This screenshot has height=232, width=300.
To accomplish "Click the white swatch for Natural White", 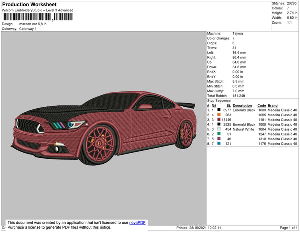I will (x=219, y=129).
